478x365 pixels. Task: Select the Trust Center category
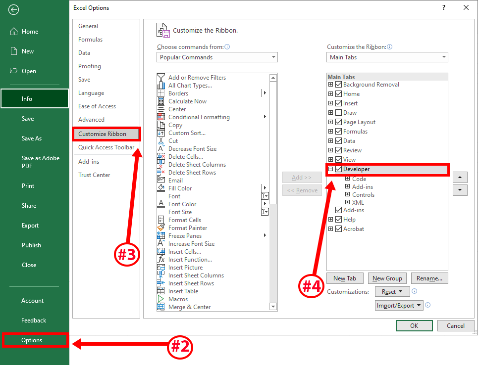point(94,175)
